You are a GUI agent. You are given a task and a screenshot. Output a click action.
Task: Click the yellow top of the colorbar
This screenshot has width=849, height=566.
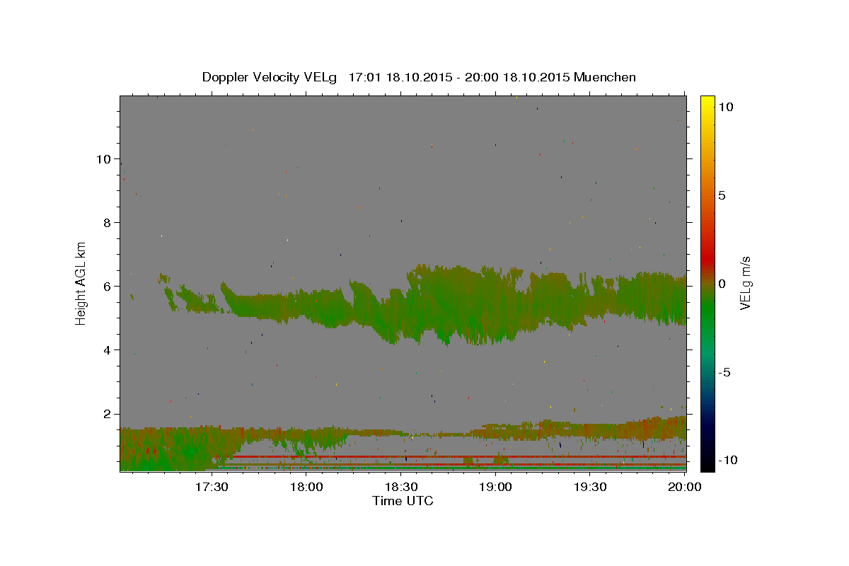coord(707,103)
